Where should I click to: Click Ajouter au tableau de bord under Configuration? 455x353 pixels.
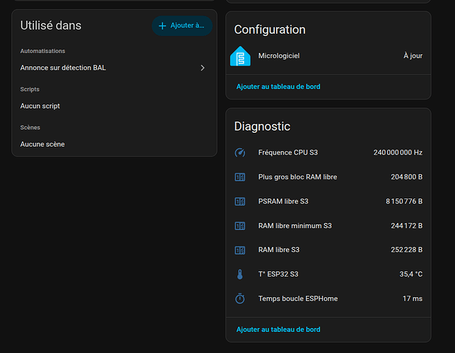coord(278,87)
